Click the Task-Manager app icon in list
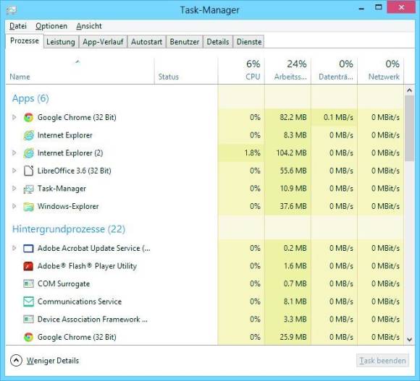420x381 pixels. pos(28,189)
